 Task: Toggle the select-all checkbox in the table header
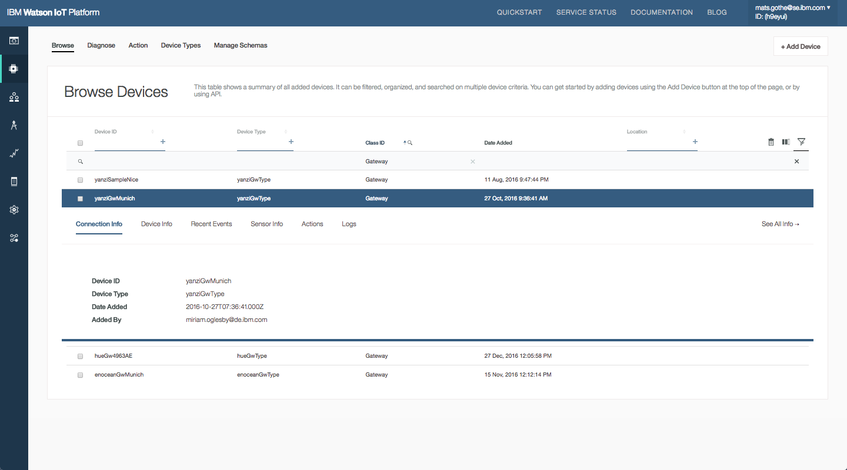pyautogui.click(x=81, y=143)
